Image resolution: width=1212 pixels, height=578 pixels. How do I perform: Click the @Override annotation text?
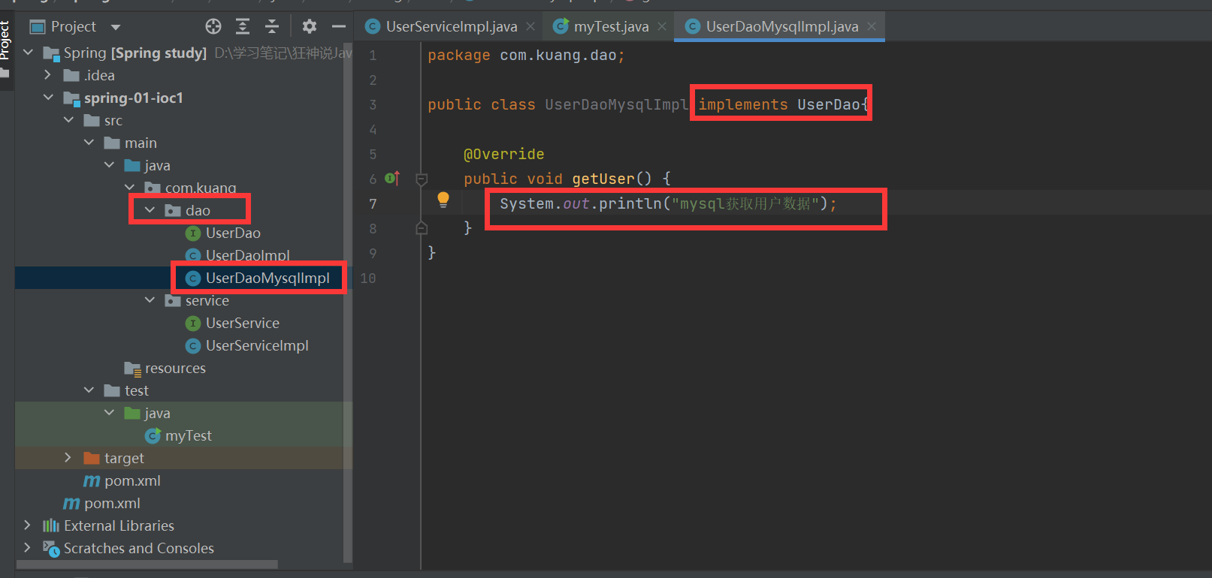[503, 154]
